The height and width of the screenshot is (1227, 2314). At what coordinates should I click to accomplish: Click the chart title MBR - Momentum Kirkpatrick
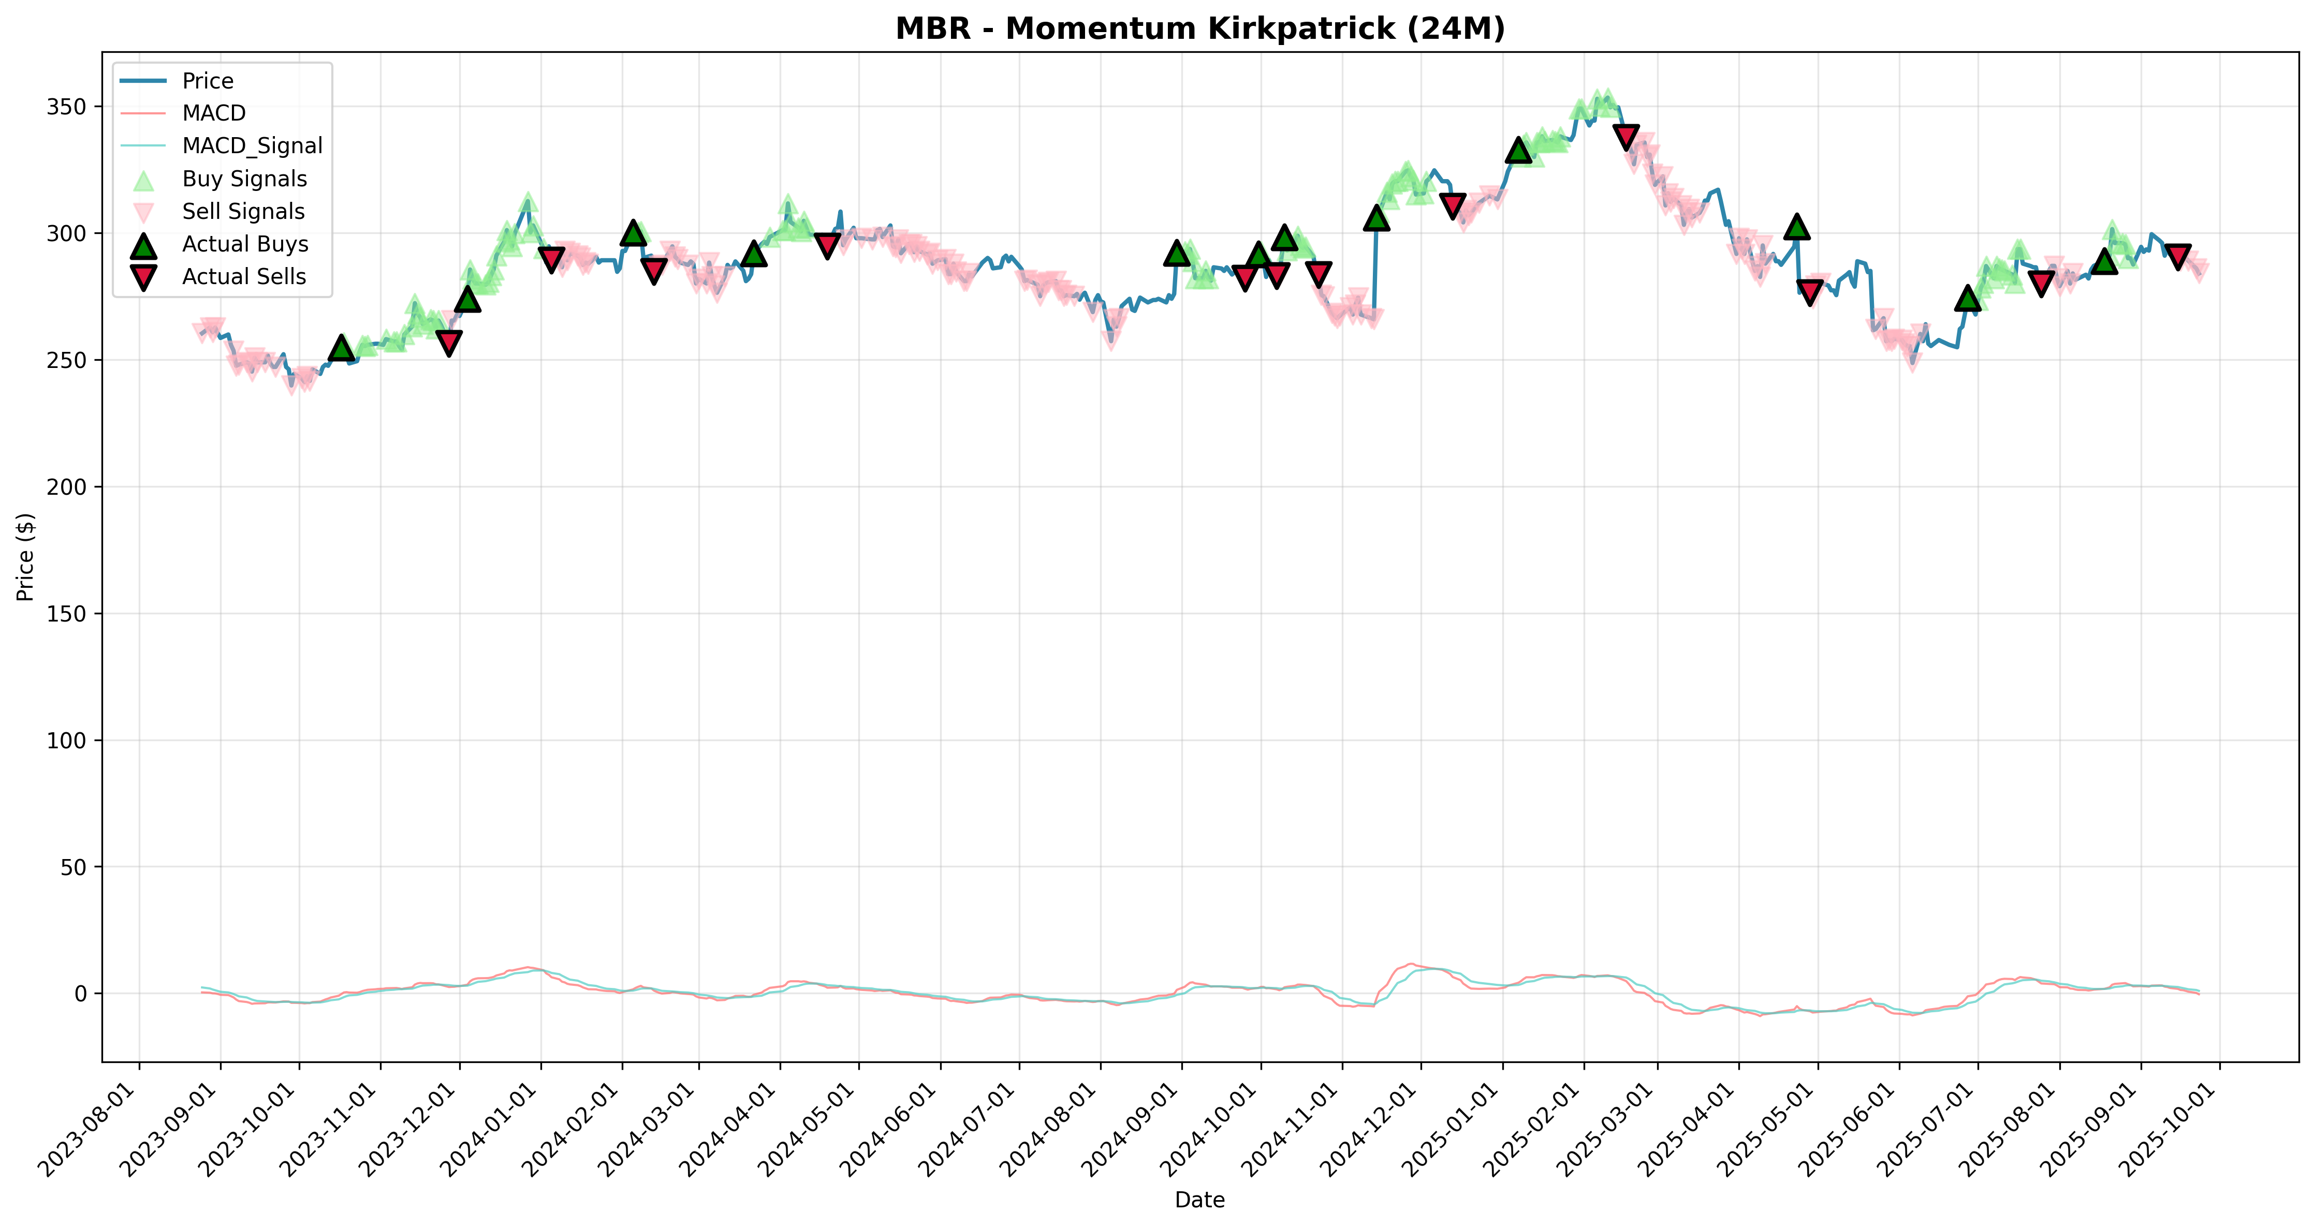point(1199,29)
